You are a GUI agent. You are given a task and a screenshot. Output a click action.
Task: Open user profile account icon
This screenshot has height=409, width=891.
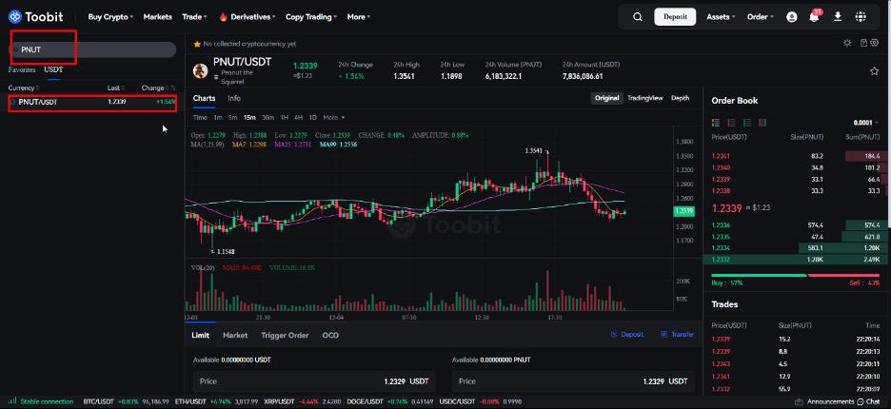tap(792, 17)
